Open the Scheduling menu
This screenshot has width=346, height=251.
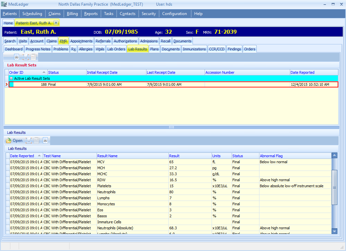[32, 14]
